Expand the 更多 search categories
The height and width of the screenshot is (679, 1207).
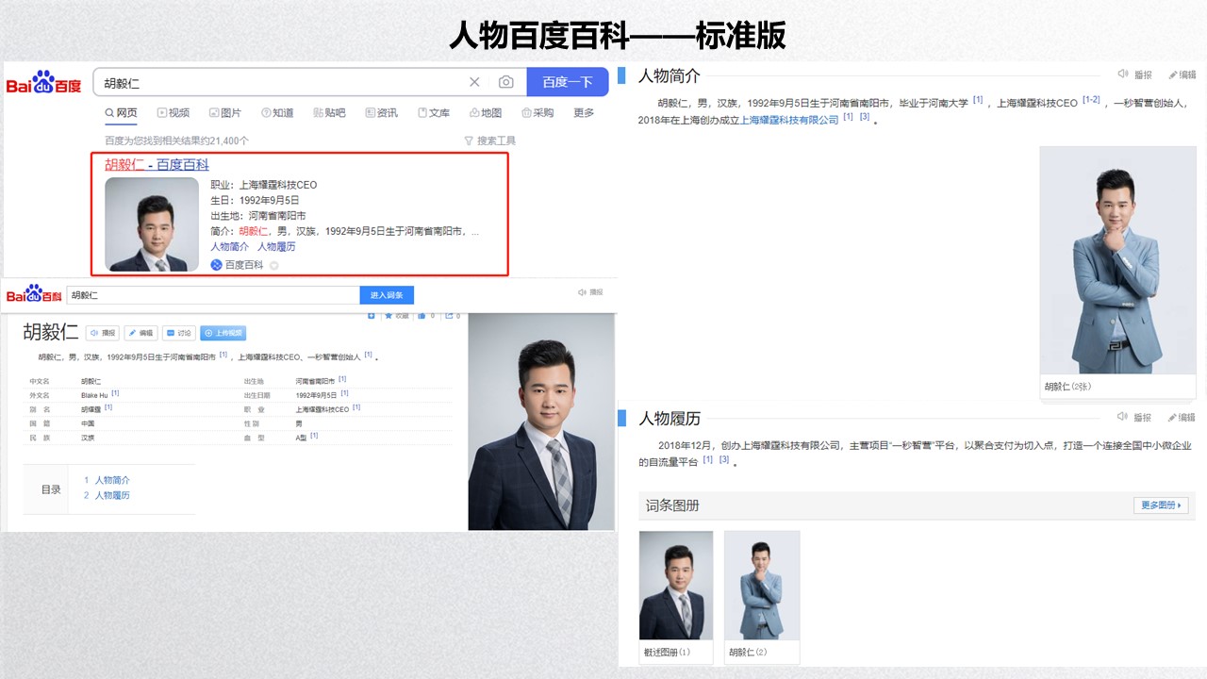(x=584, y=112)
